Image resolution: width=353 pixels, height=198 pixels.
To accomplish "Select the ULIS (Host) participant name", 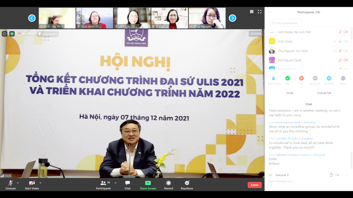I will pos(285,42).
